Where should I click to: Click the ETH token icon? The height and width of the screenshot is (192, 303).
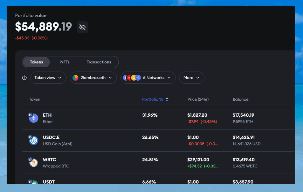[x=33, y=118]
